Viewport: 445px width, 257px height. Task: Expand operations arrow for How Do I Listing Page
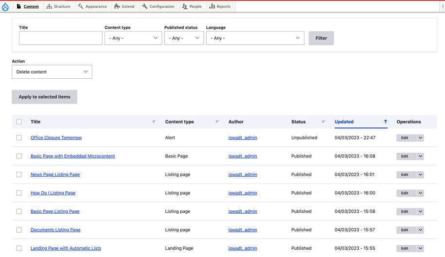420,193
